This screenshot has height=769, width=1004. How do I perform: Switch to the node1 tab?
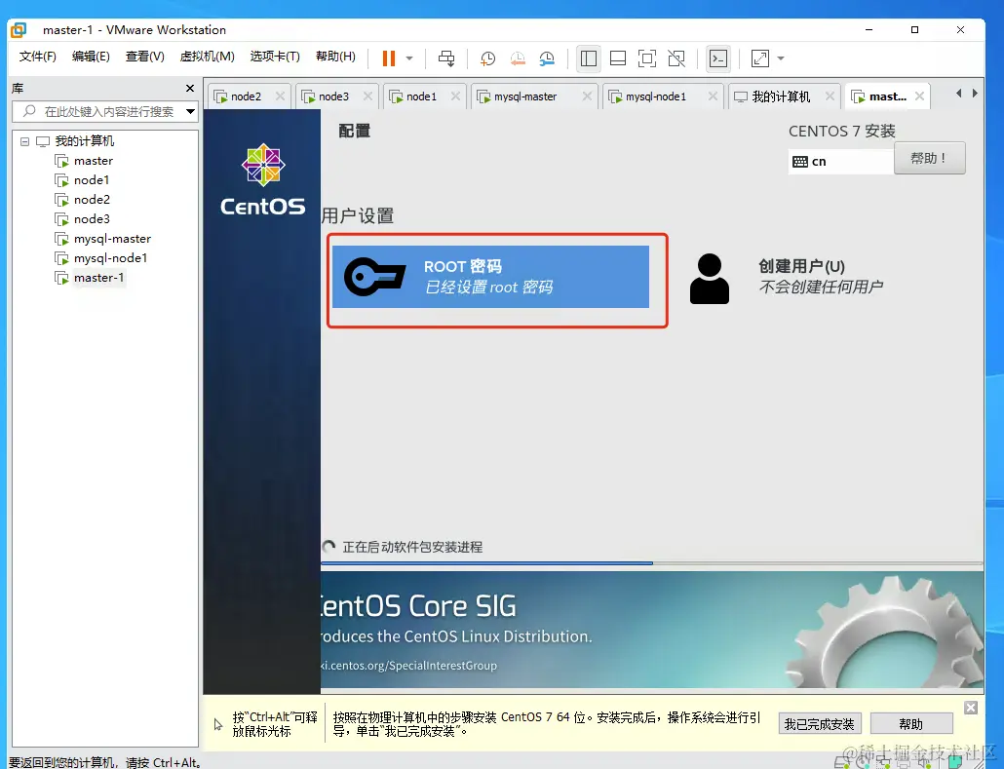421,96
